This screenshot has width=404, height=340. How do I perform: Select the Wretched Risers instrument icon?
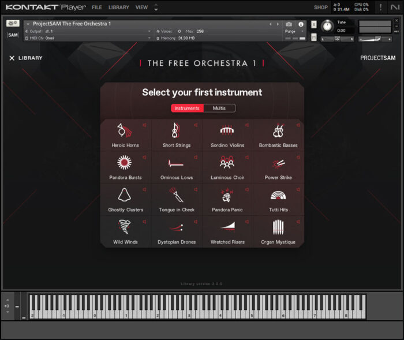(228, 226)
